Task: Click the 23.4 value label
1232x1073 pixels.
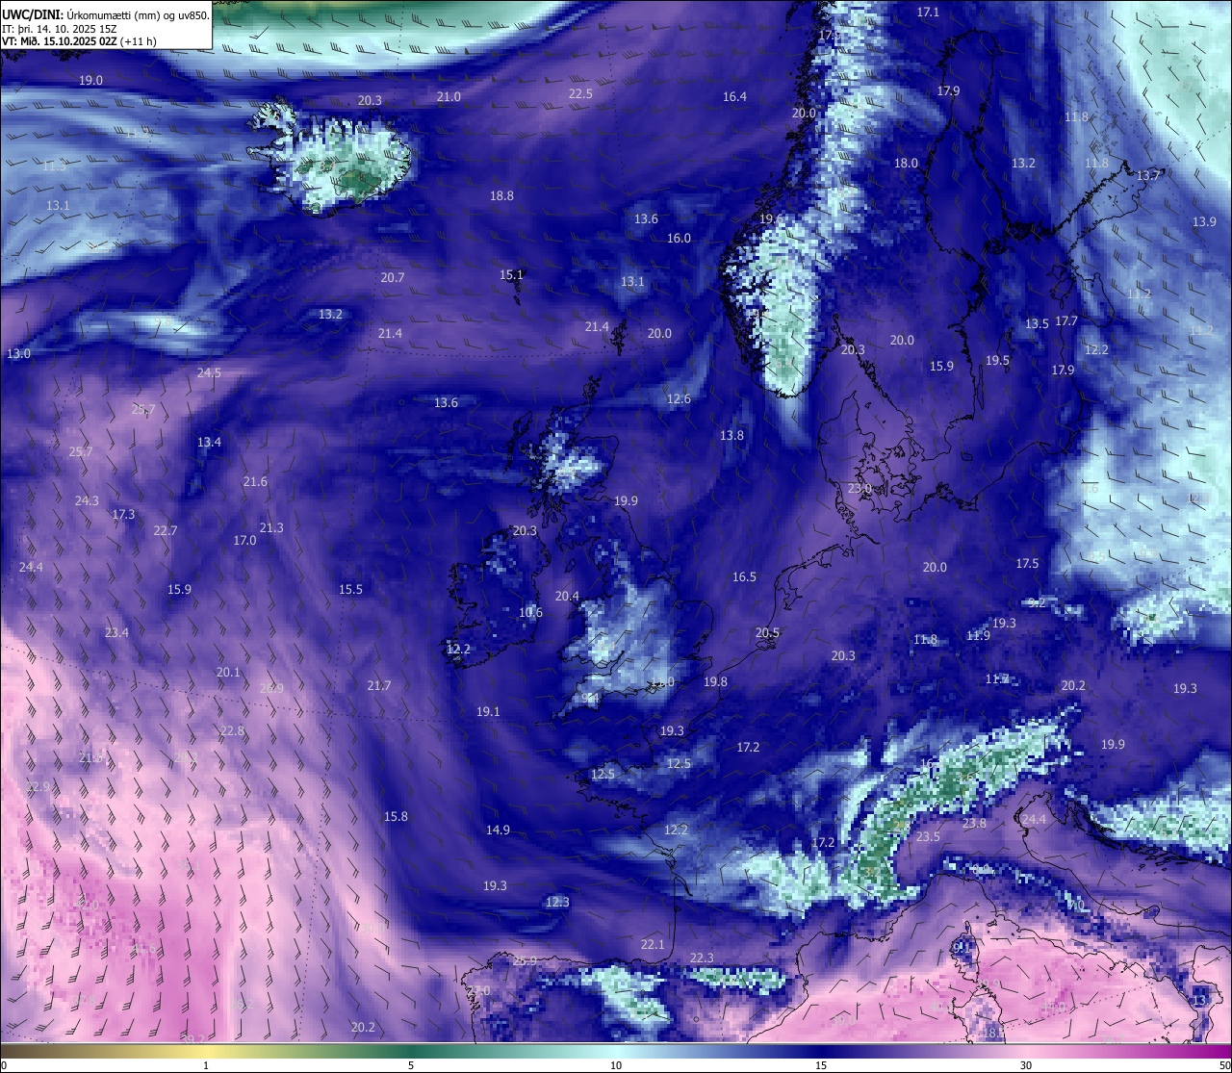Action: [116, 633]
